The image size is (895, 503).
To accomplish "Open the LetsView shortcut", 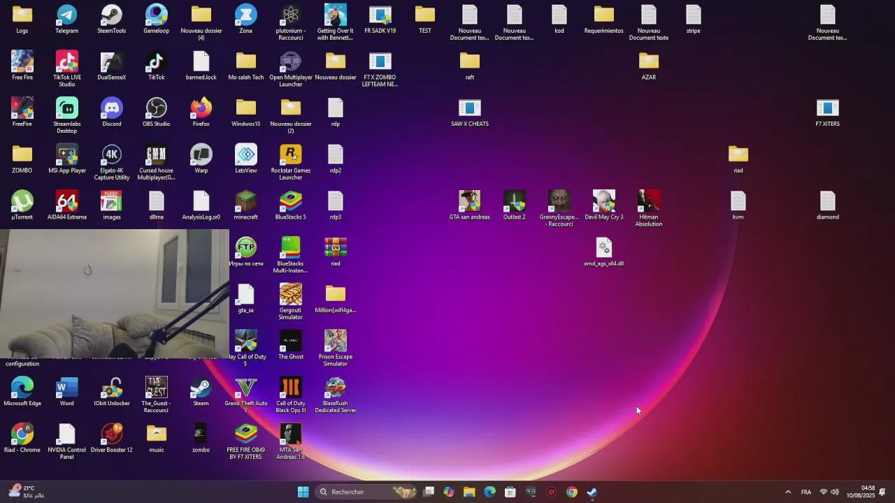I will tap(246, 159).
